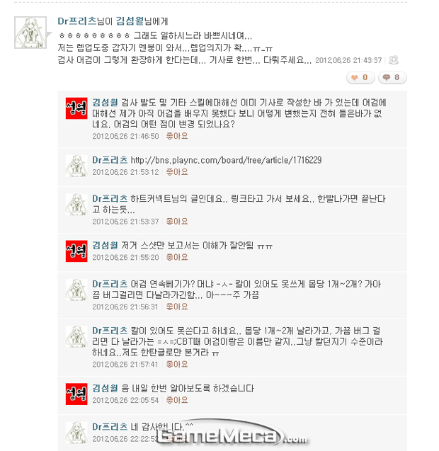The width and height of the screenshot is (439, 451).
Task: Open the Dr프리츠 username in the post header
Action: tap(77, 21)
